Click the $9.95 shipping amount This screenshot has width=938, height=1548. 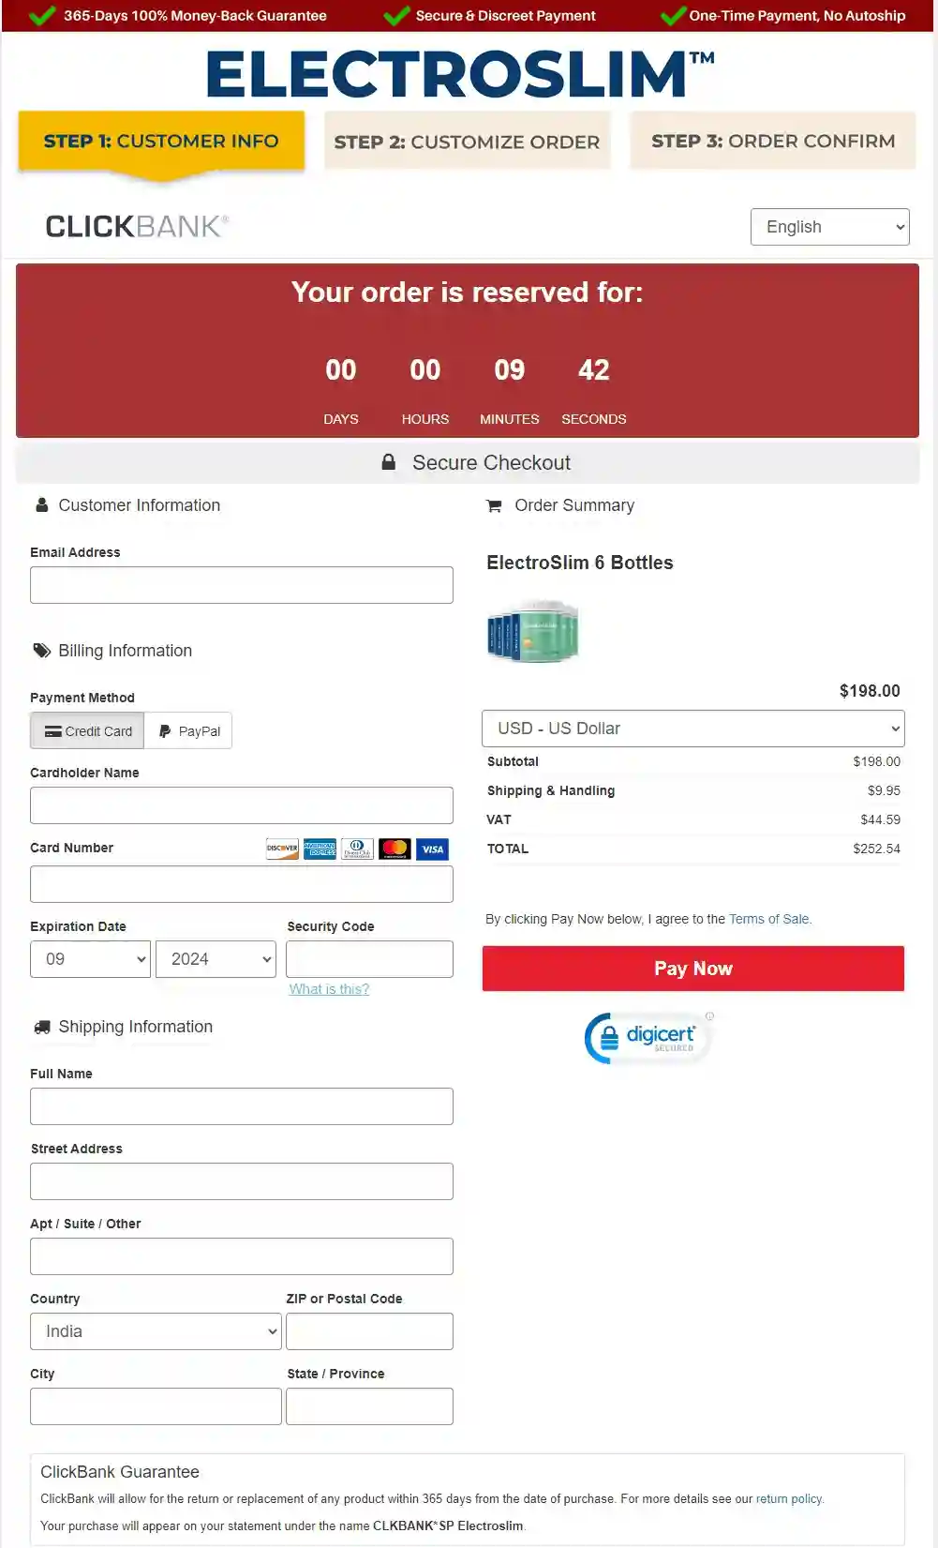coord(884,790)
